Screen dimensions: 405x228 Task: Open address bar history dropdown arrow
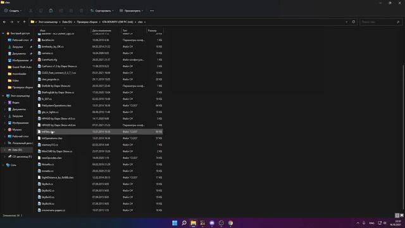pyautogui.click(x=347, y=22)
